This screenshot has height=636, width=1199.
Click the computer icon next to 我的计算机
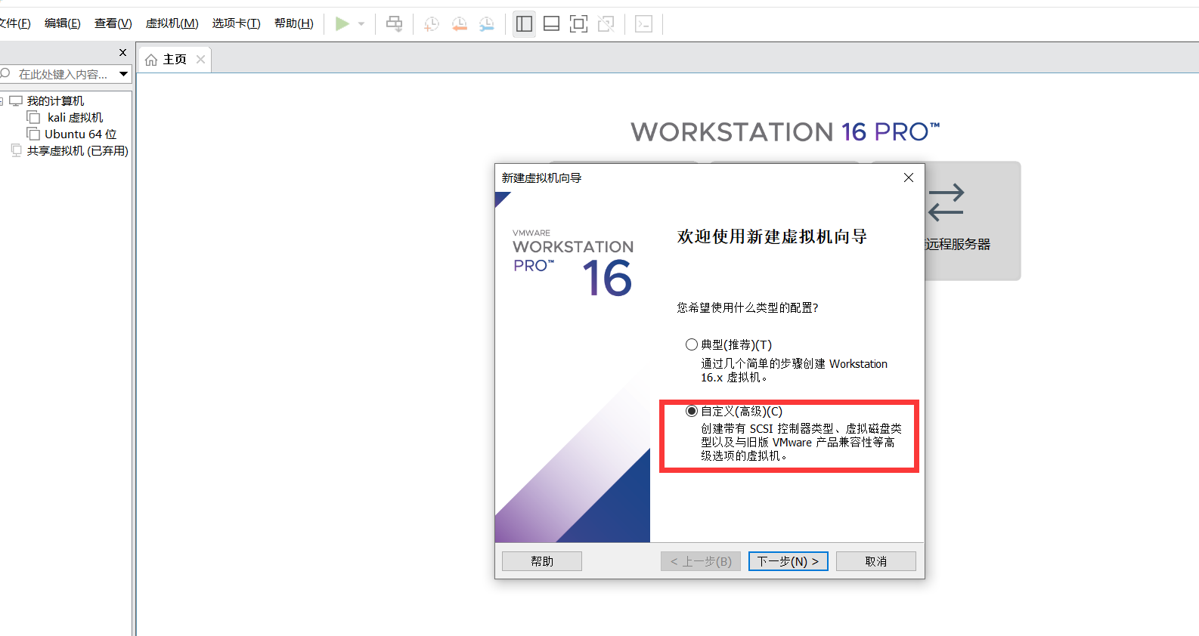point(16,100)
